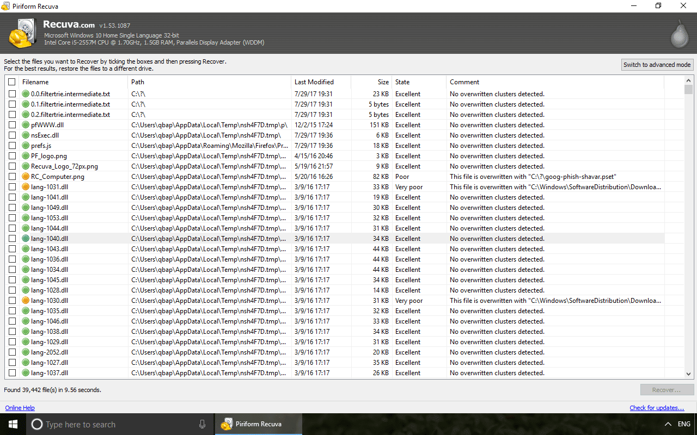Tick the checkbox for pfWWW.dll
Viewport: 697px width, 435px height.
(x=12, y=125)
